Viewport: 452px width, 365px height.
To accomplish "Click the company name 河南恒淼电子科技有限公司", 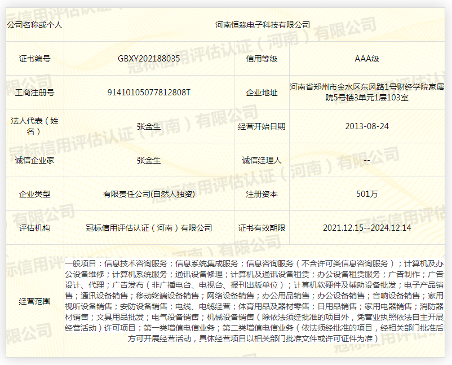I will pos(263,25).
